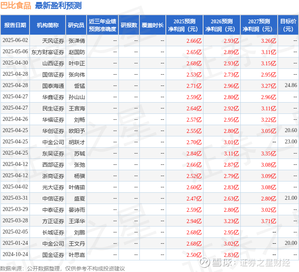Click analyst name 訾猛

coord(80,86)
